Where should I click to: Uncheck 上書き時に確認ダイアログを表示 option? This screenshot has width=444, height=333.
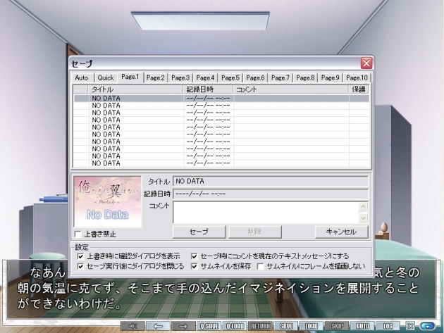tap(80, 256)
